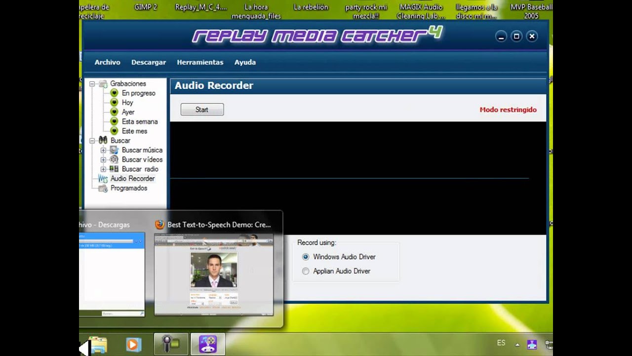Open the Descargar menu
The image size is (632, 356).
(149, 62)
